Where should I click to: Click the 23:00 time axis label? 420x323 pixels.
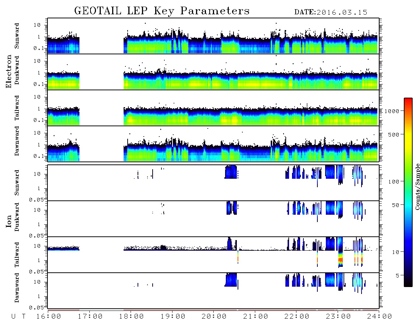339,316
